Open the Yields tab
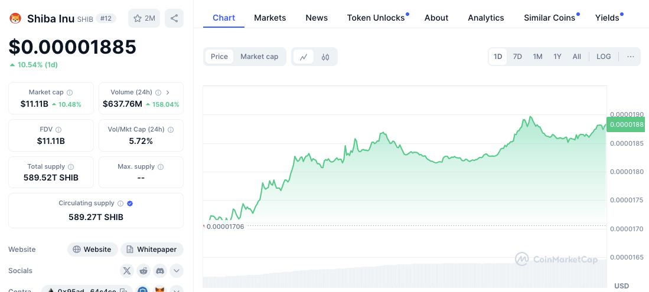 coord(607,18)
